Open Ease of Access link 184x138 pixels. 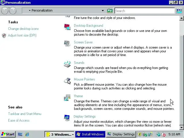19,120
